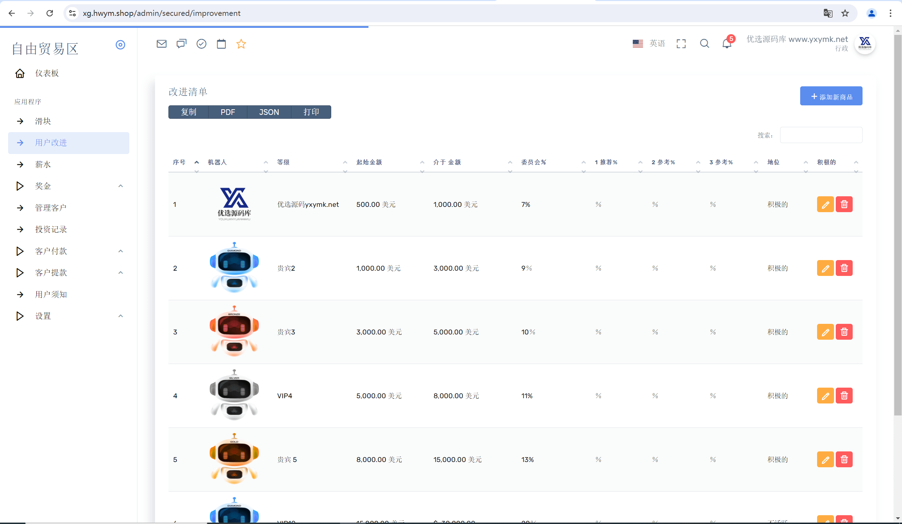
Task: Focus the 搜索 search input field
Action: point(821,135)
